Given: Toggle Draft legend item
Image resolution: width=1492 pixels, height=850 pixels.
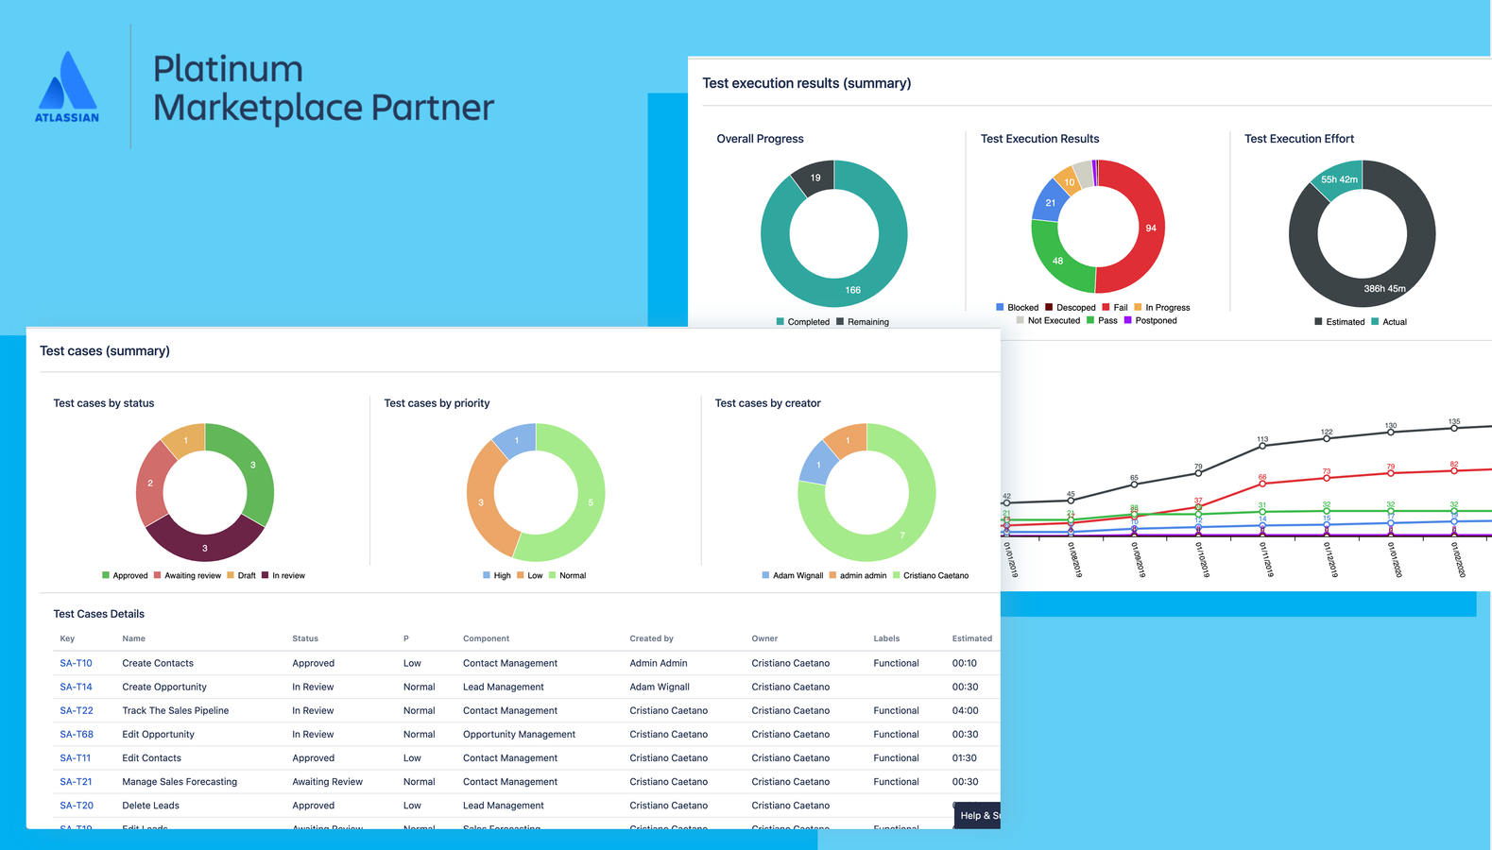Looking at the screenshot, I should pos(241,575).
